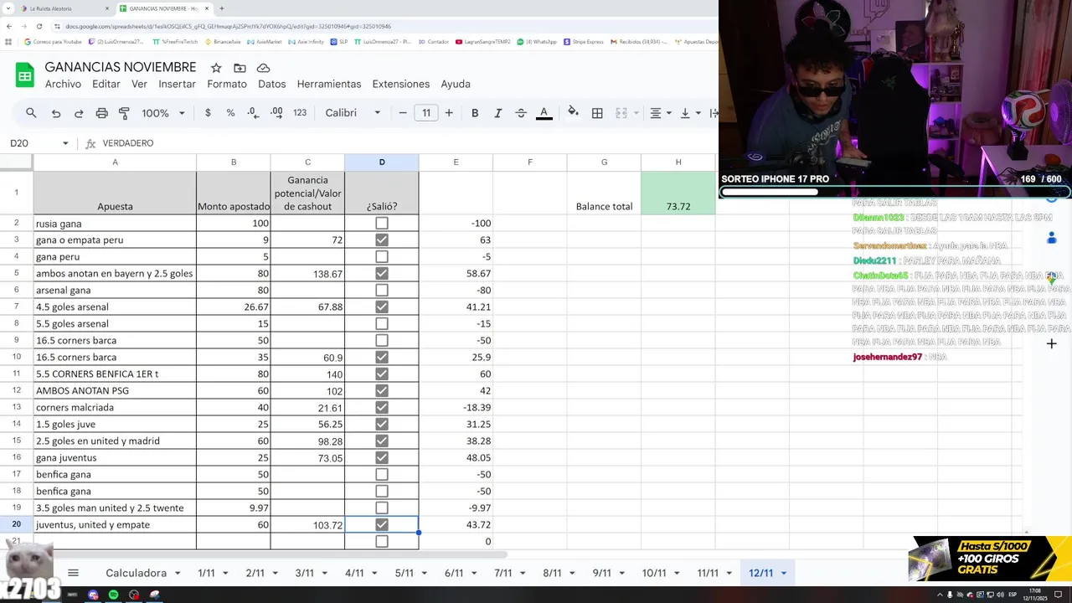This screenshot has height=603, width=1072.
Task: Click the font size 11 field
Action: coord(426,113)
